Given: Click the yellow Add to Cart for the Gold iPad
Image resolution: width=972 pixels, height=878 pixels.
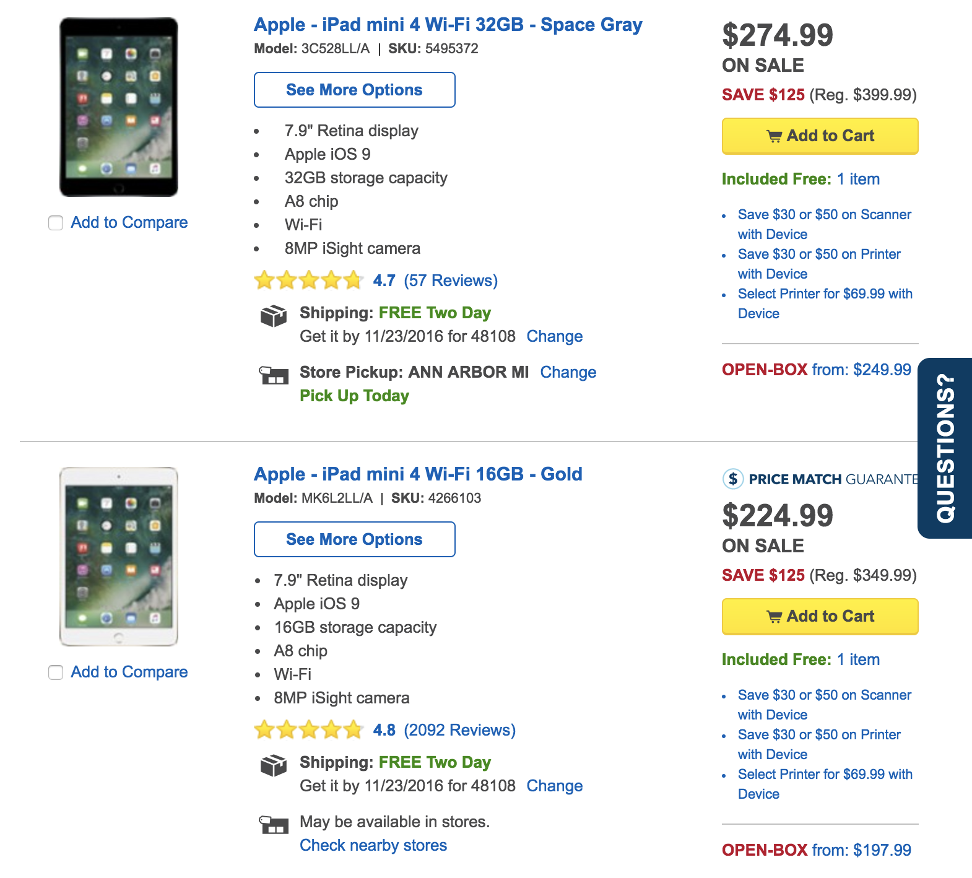Looking at the screenshot, I should 820,616.
